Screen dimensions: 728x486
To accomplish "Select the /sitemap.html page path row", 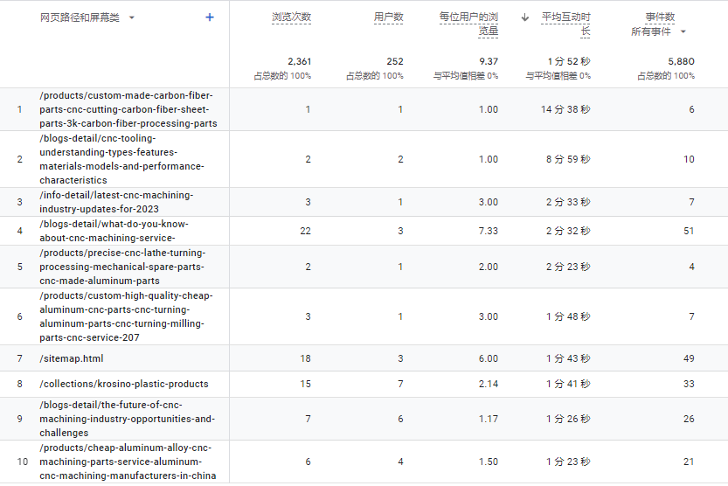I will click(x=72, y=358).
